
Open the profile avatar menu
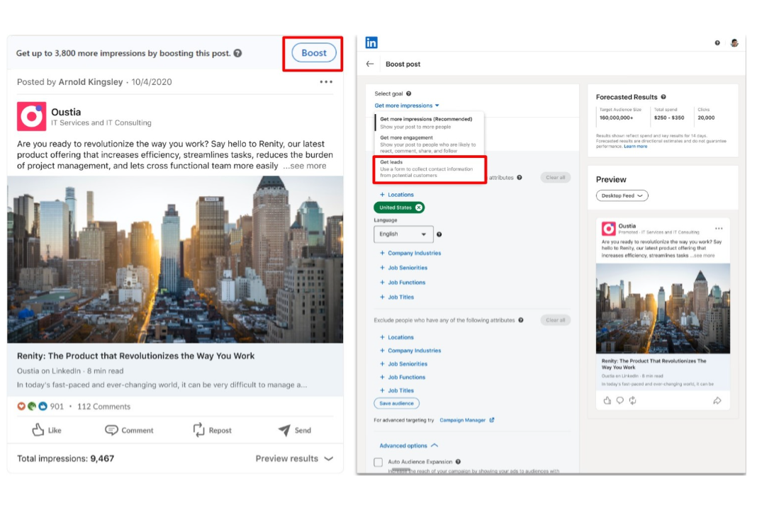[x=734, y=43]
